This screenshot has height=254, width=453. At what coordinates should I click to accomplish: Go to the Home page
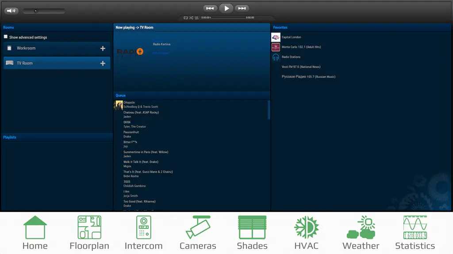point(35,233)
